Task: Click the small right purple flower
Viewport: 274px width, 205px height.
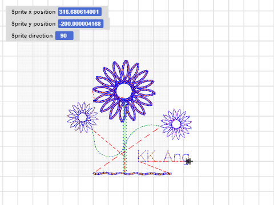Action: coord(176,124)
